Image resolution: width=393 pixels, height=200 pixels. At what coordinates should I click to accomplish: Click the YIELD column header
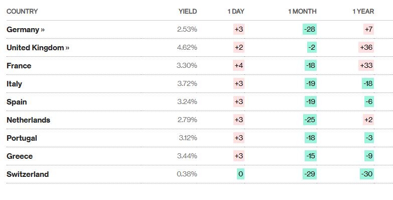pyautogui.click(x=188, y=11)
